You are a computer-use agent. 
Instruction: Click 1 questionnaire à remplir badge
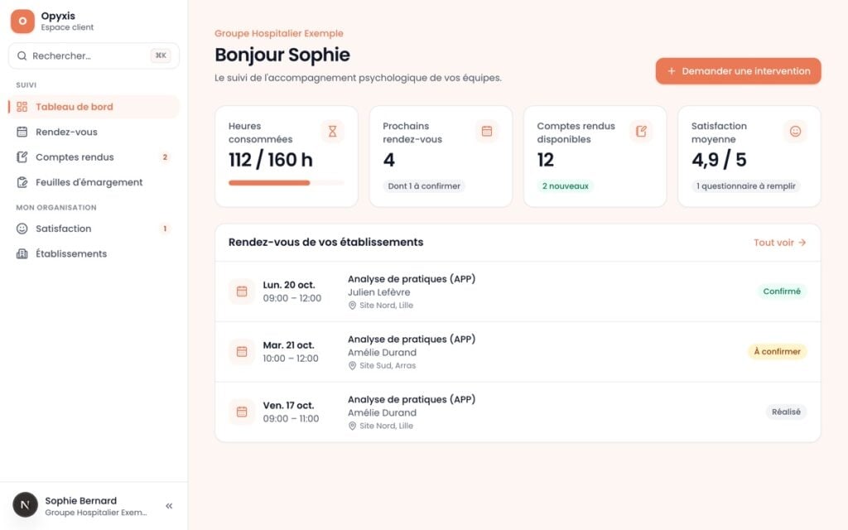pos(746,186)
